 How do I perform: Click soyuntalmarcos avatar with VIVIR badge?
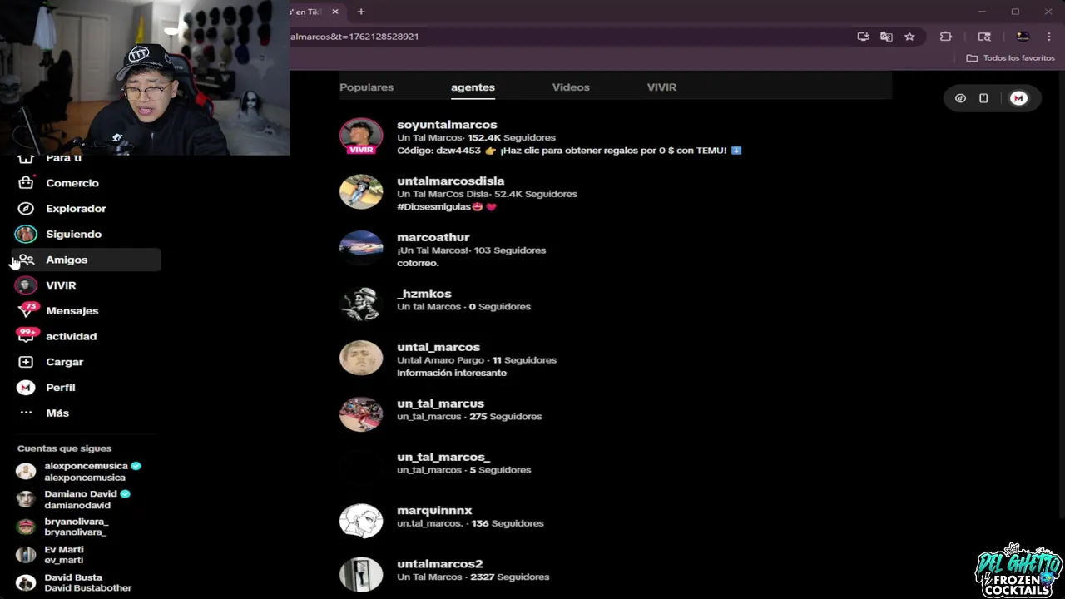click(x=361, y=137)
